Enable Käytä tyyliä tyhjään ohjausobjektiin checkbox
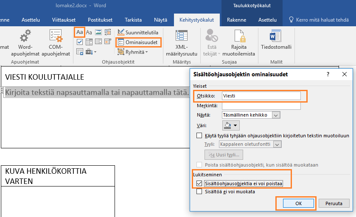 coord(199,136)
